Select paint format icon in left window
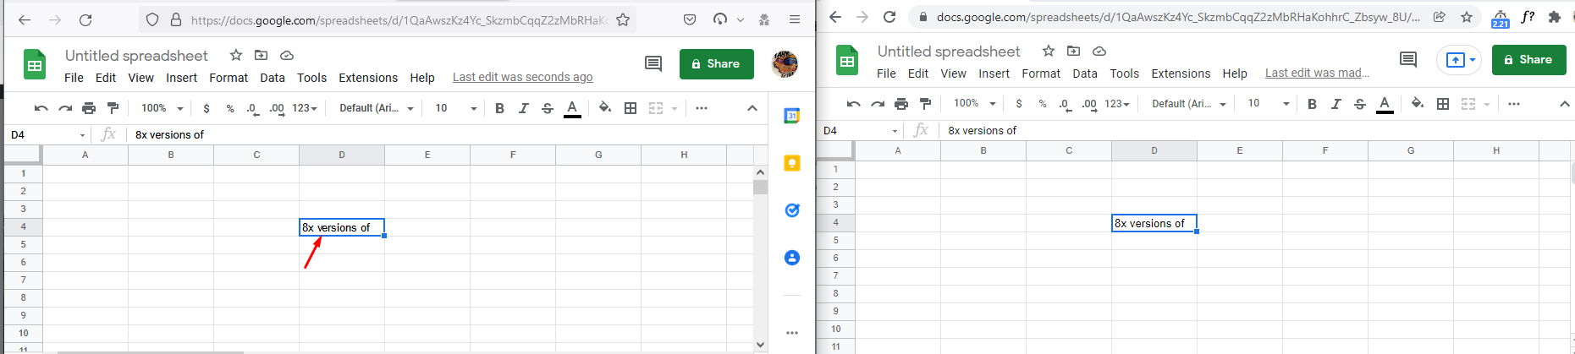 point(113,108)
